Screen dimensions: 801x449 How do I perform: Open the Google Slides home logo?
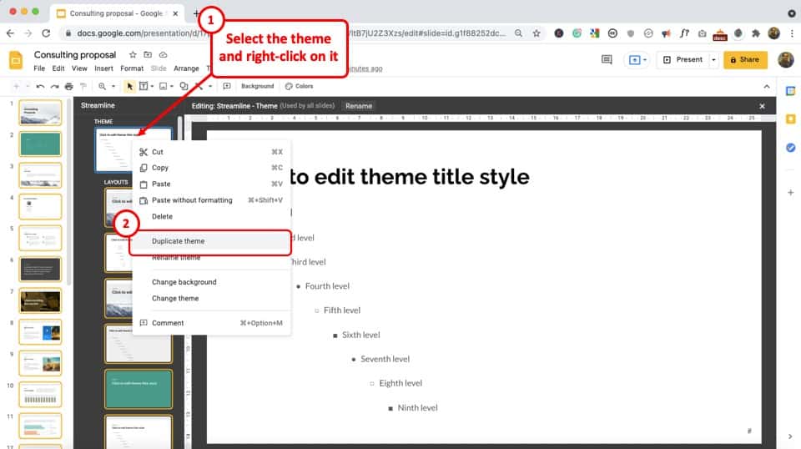[x=16, y=60]
